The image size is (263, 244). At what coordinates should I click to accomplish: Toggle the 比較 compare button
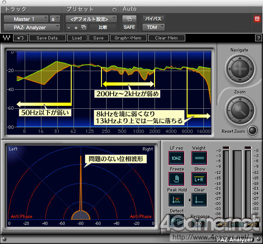(x=103, y=27)
